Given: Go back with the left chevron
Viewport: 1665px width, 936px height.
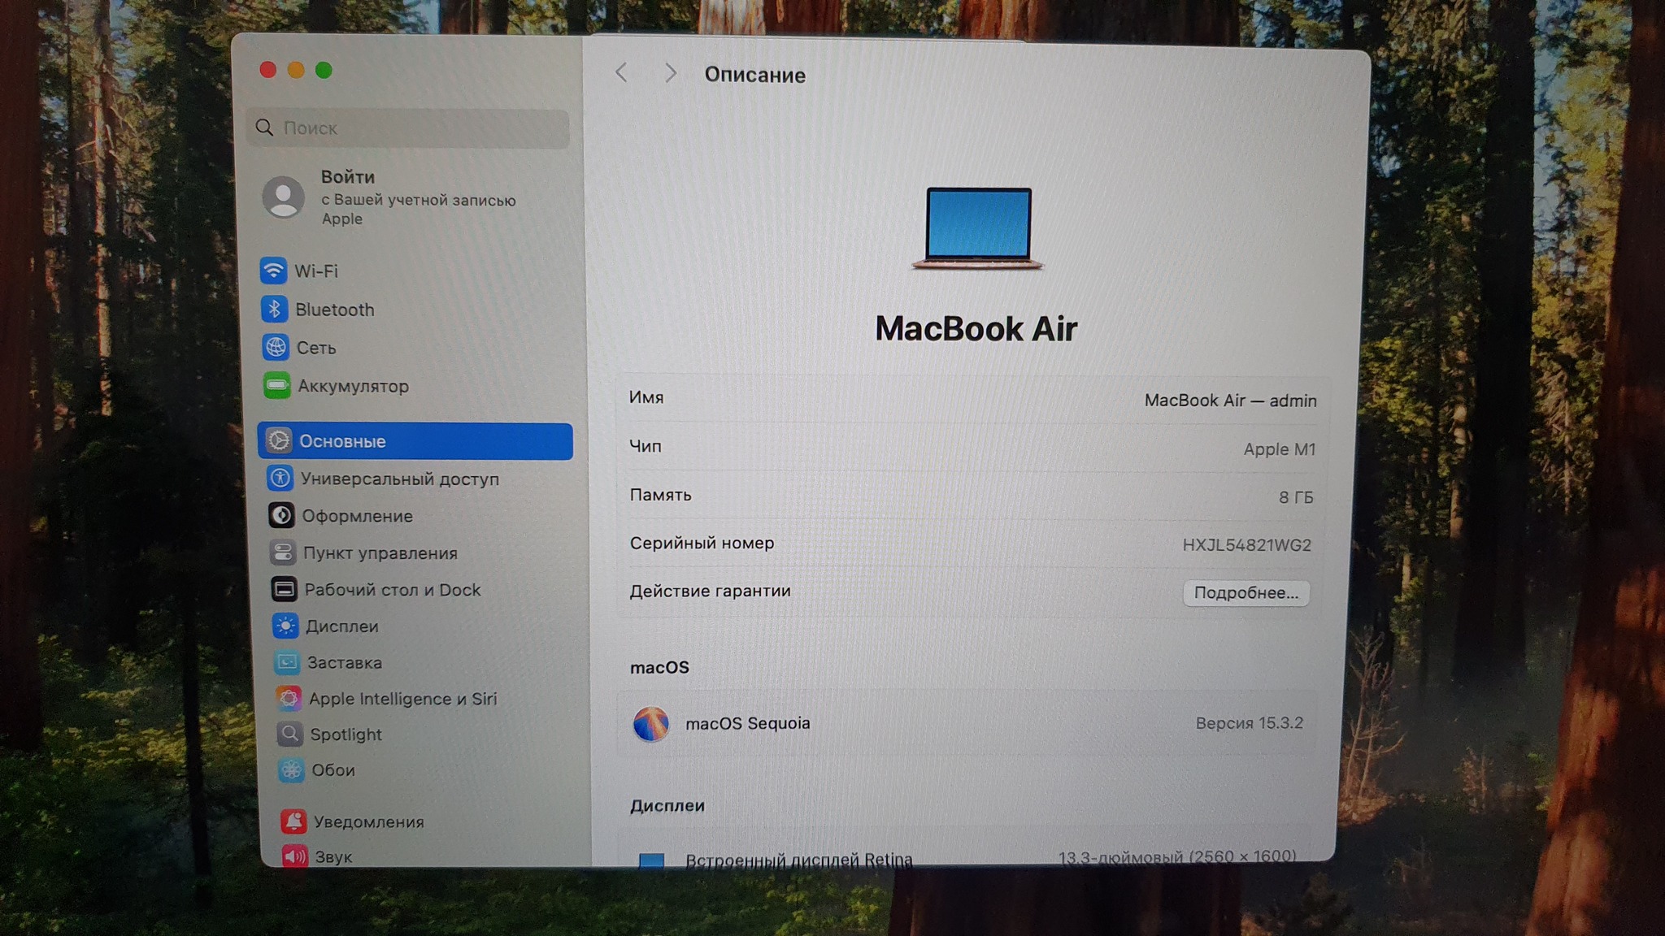Looking at the screenshot, I should pos(622,73).
